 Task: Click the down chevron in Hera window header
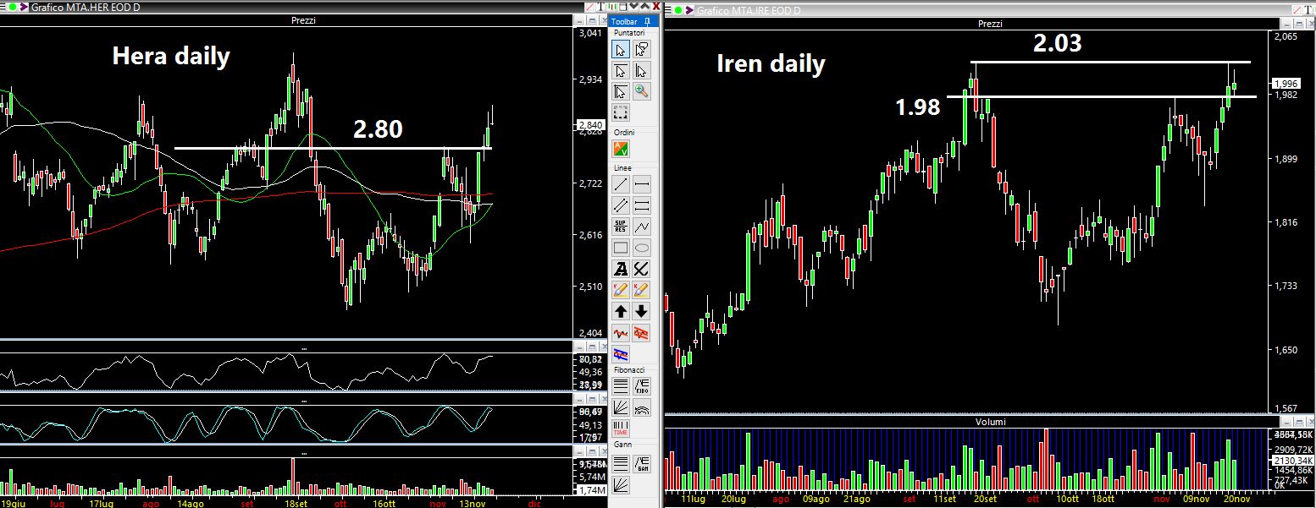click(x=633, y=5)
